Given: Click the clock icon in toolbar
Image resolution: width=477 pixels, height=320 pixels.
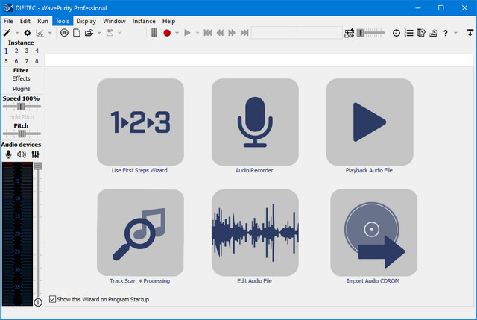Looking at the screenshot, I should [396, 33].
